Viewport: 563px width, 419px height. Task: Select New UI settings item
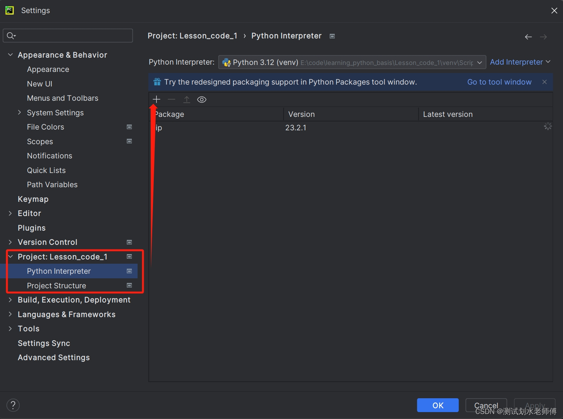[x=40, y=84]
